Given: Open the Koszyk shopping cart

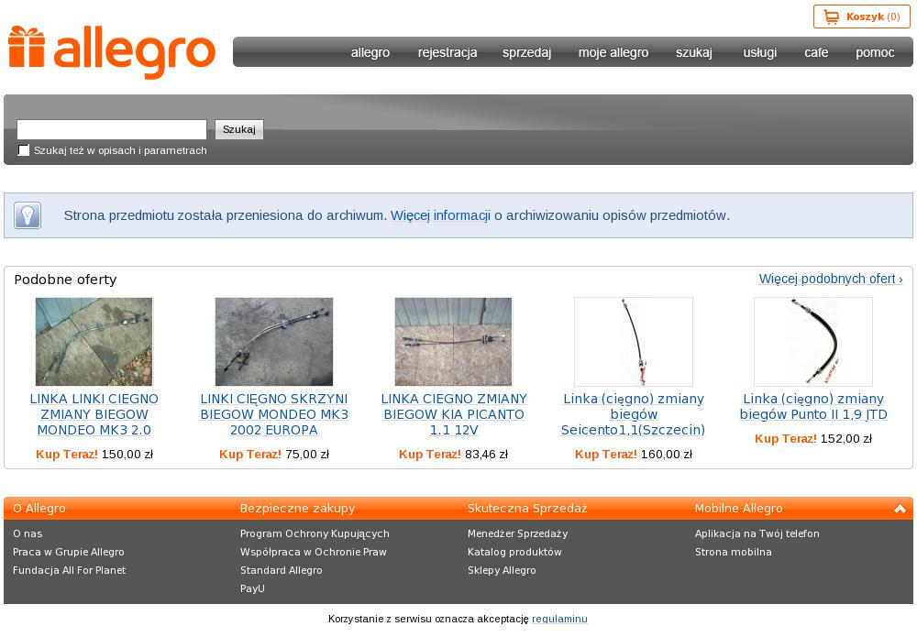Looking at the screenshot, I should pyautogui.click(x=861, y=16).
